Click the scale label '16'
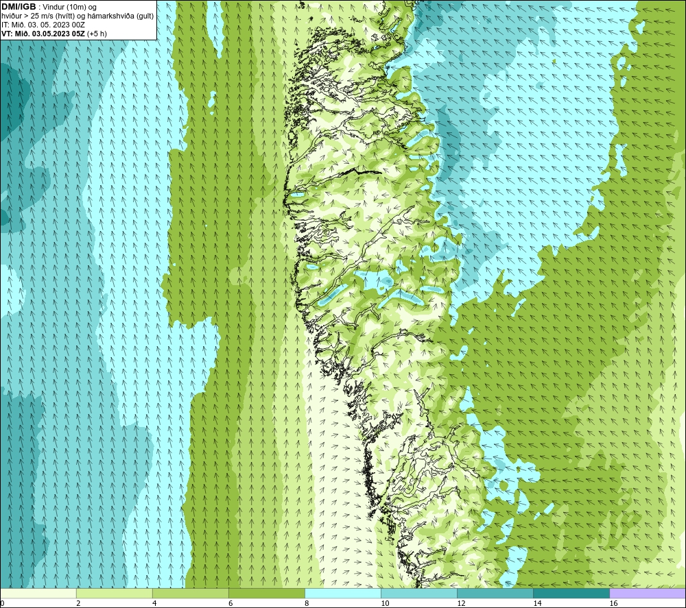Viewport: 686px width, 608px height. [x=613, y=603]
